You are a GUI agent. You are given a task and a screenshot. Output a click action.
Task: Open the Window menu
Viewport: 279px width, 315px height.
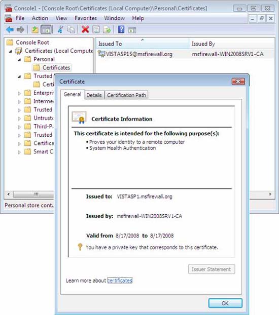tap(114, 18)
